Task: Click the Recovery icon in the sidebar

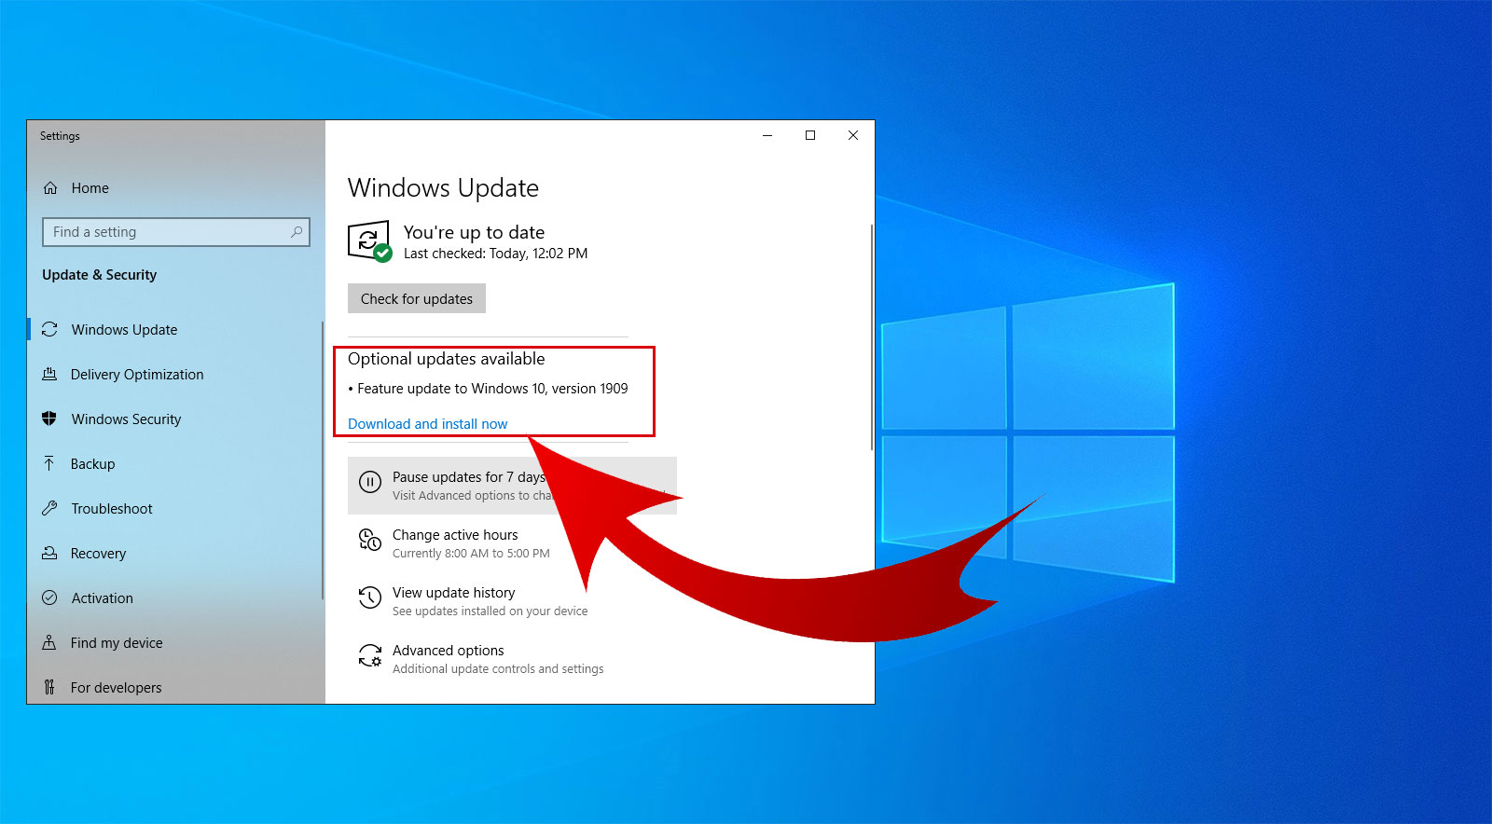Action: pos(49,554)
